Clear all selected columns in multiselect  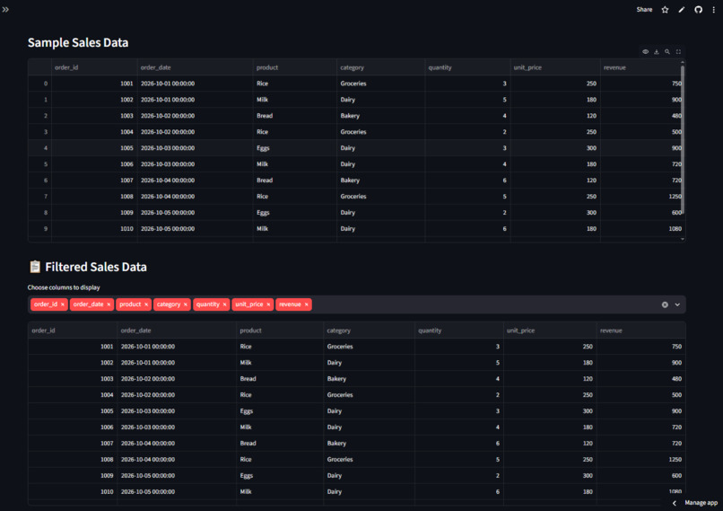point(665,304)
